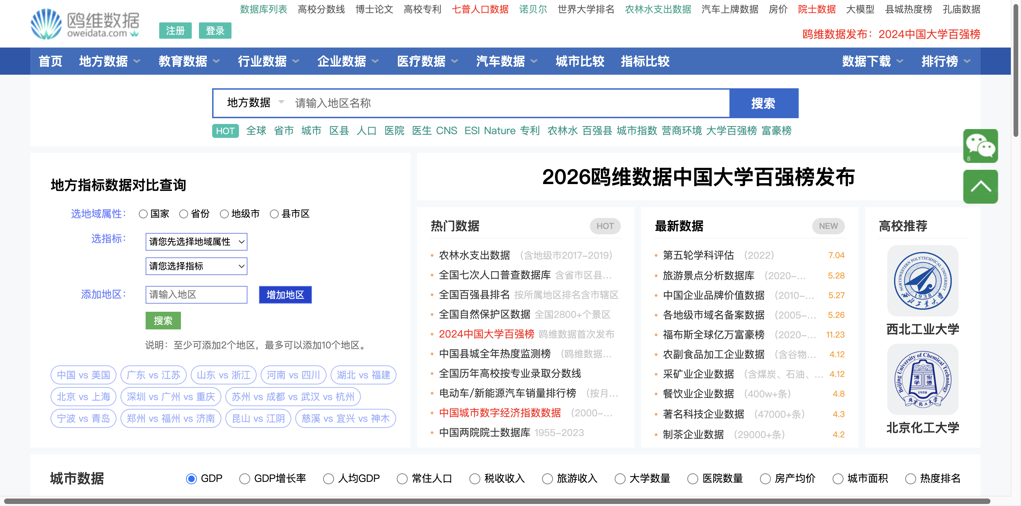Image resolution: width=1021 pixels, height=506 pixels.
Task: Expand the 医疗数据 nav menu
Action: (x=427, y=61)
